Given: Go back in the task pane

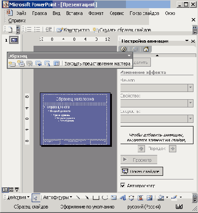Looking at the screenshot, I should [124, 49].
